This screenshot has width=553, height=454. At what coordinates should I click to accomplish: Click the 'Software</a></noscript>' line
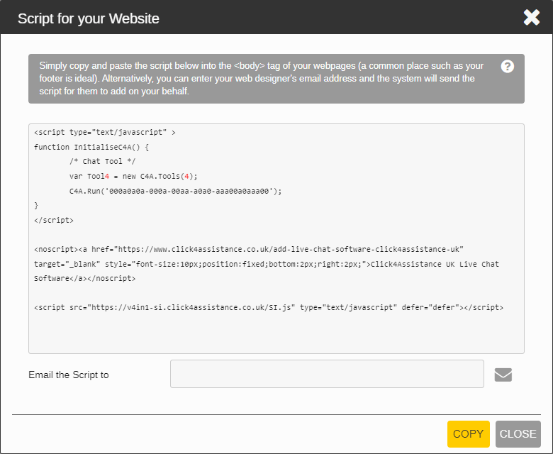(x=84, y=278)
